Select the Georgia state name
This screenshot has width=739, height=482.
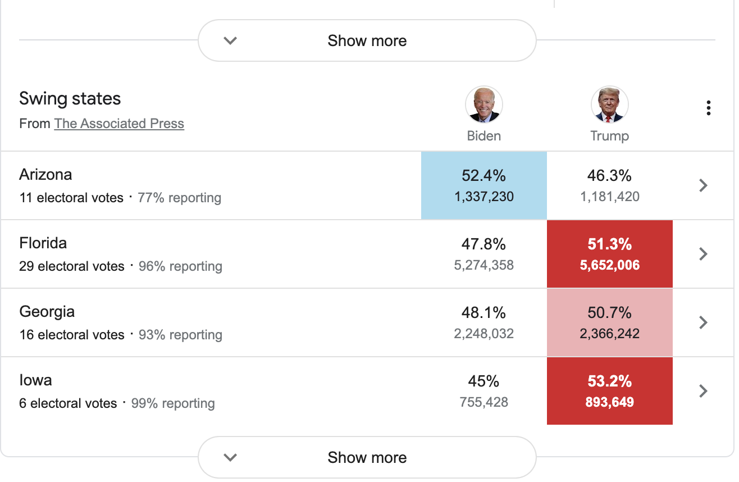[47, 311]
